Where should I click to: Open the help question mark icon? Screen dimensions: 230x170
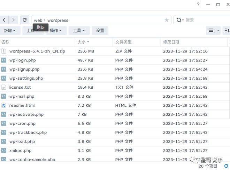point(198,5)
